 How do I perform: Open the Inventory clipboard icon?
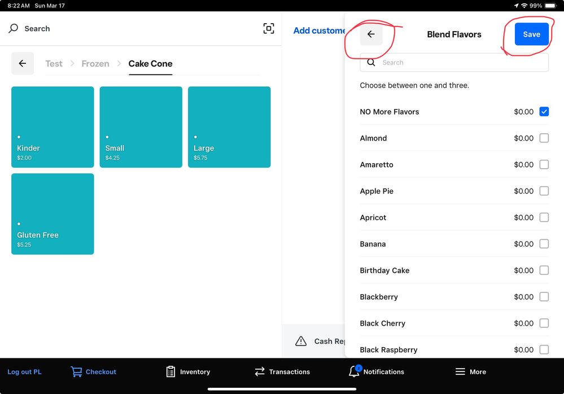click(170, 371)
